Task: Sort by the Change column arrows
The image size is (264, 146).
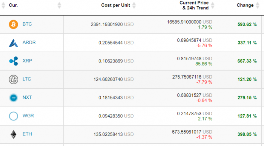Action: point(258,5)
